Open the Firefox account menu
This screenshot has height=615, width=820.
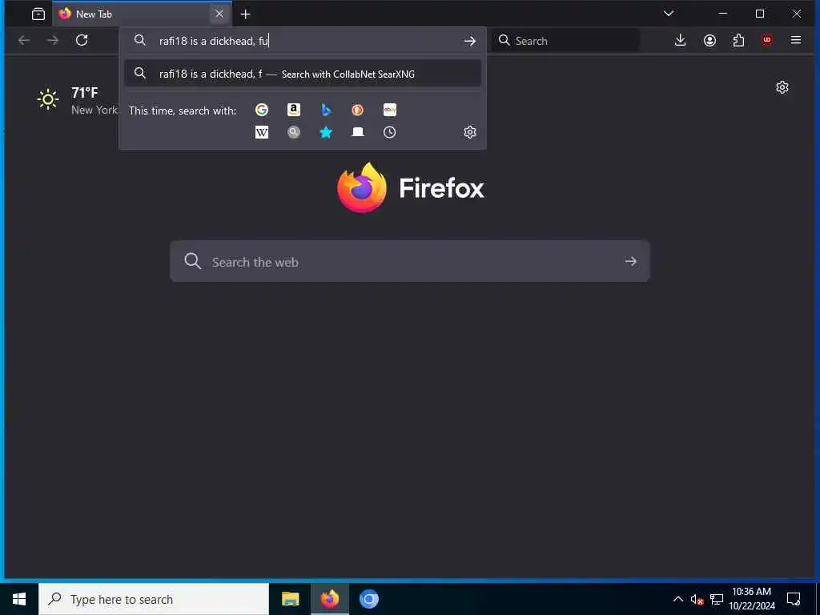[709, 40]
